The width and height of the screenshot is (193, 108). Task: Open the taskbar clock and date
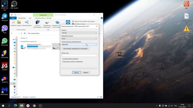point(182,106)
